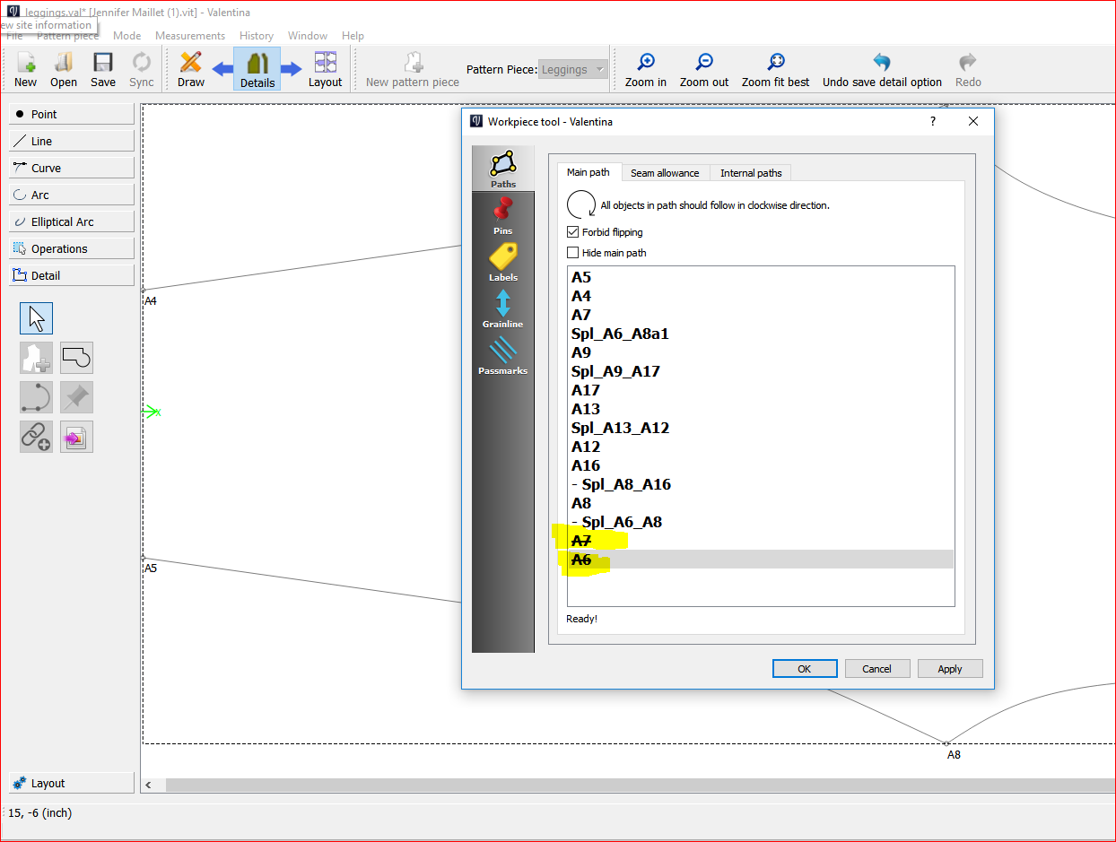Switch to Layout mode in toolbar
The height and width of the screenshot is (842, 1116).
click(325, 63)
